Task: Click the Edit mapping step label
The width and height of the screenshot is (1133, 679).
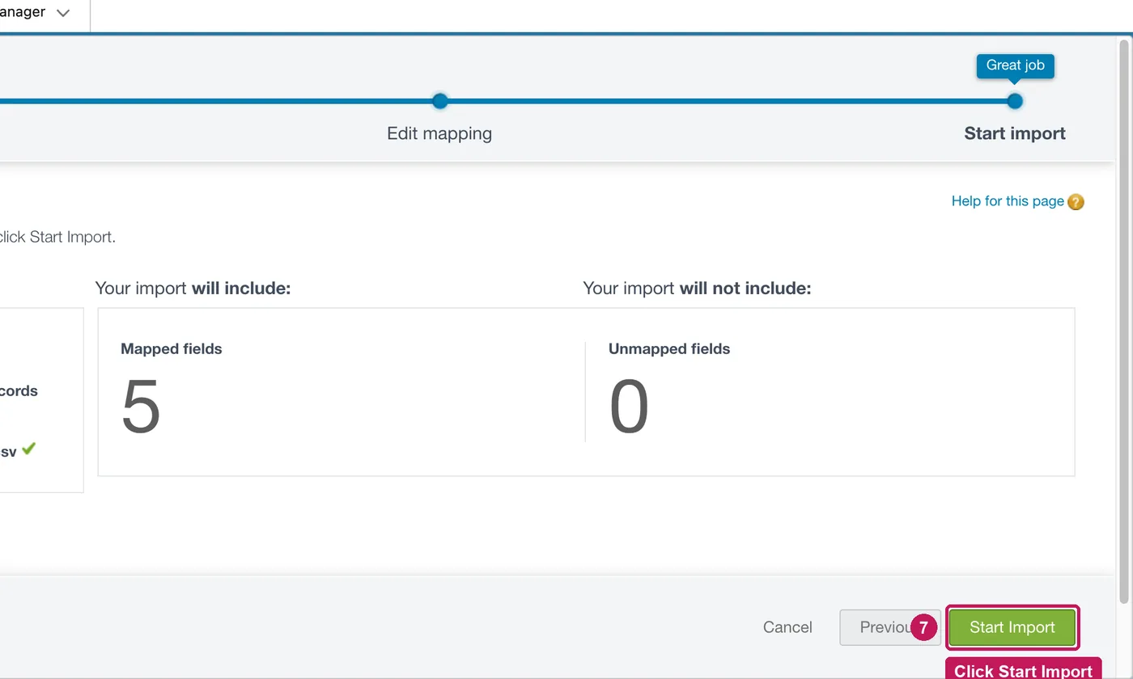Action: coord(439,133)
